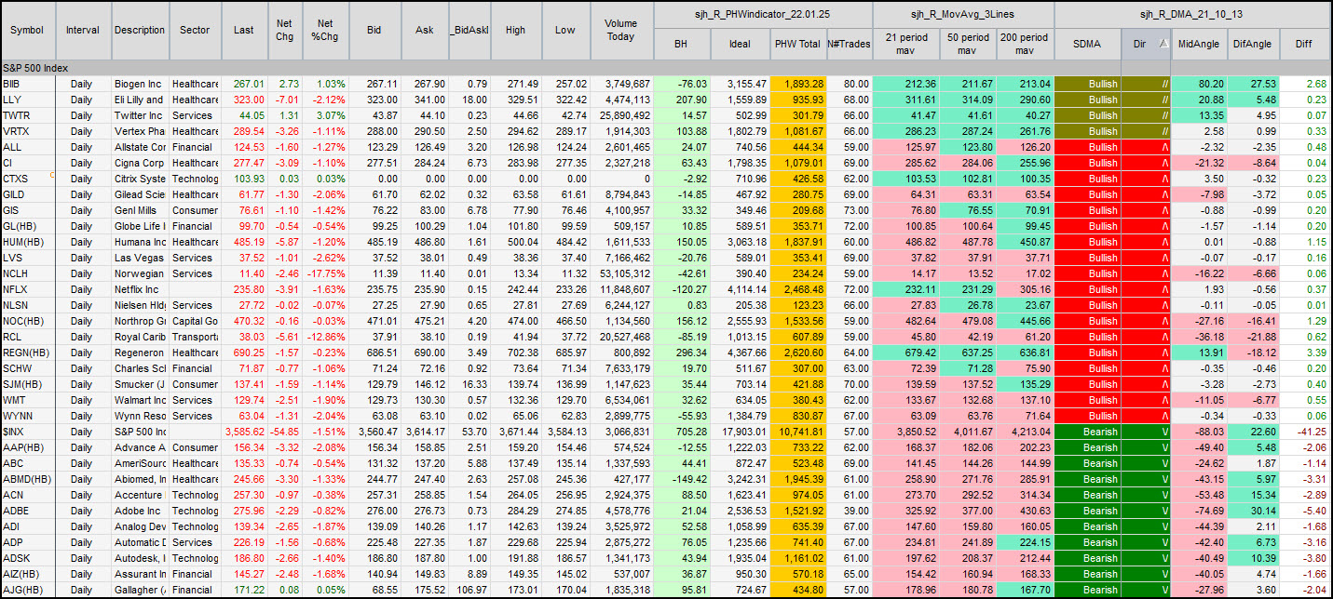Click the NFLX symbol cell

pyautogui.click(x=28, y=289)
